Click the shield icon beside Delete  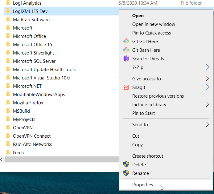point(126,164)
